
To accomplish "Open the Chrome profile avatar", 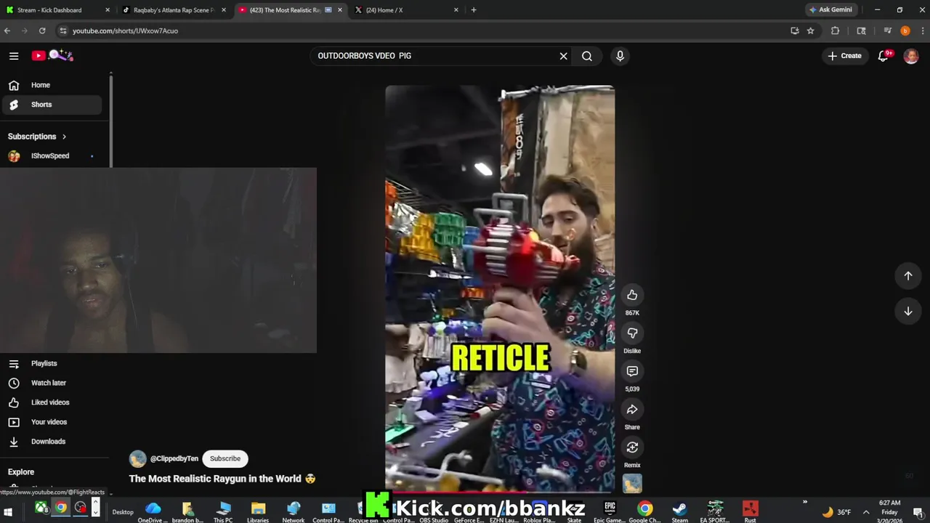I will (x=905, y=31).
